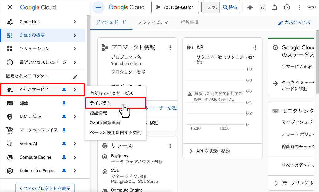Expand the IAM と管理 submenu chevron
Image resolution: width=319 pixels, height=192 pixels.
point(75,117)
